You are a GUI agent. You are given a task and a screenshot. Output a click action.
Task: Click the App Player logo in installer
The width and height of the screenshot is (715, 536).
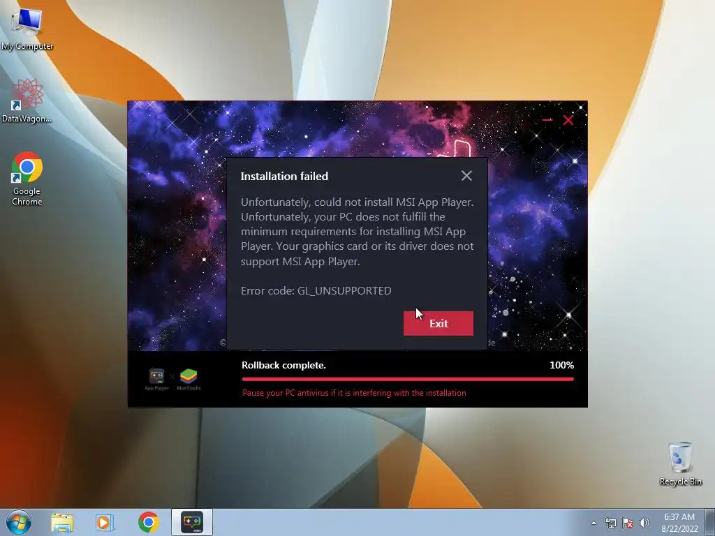(156, 379)
